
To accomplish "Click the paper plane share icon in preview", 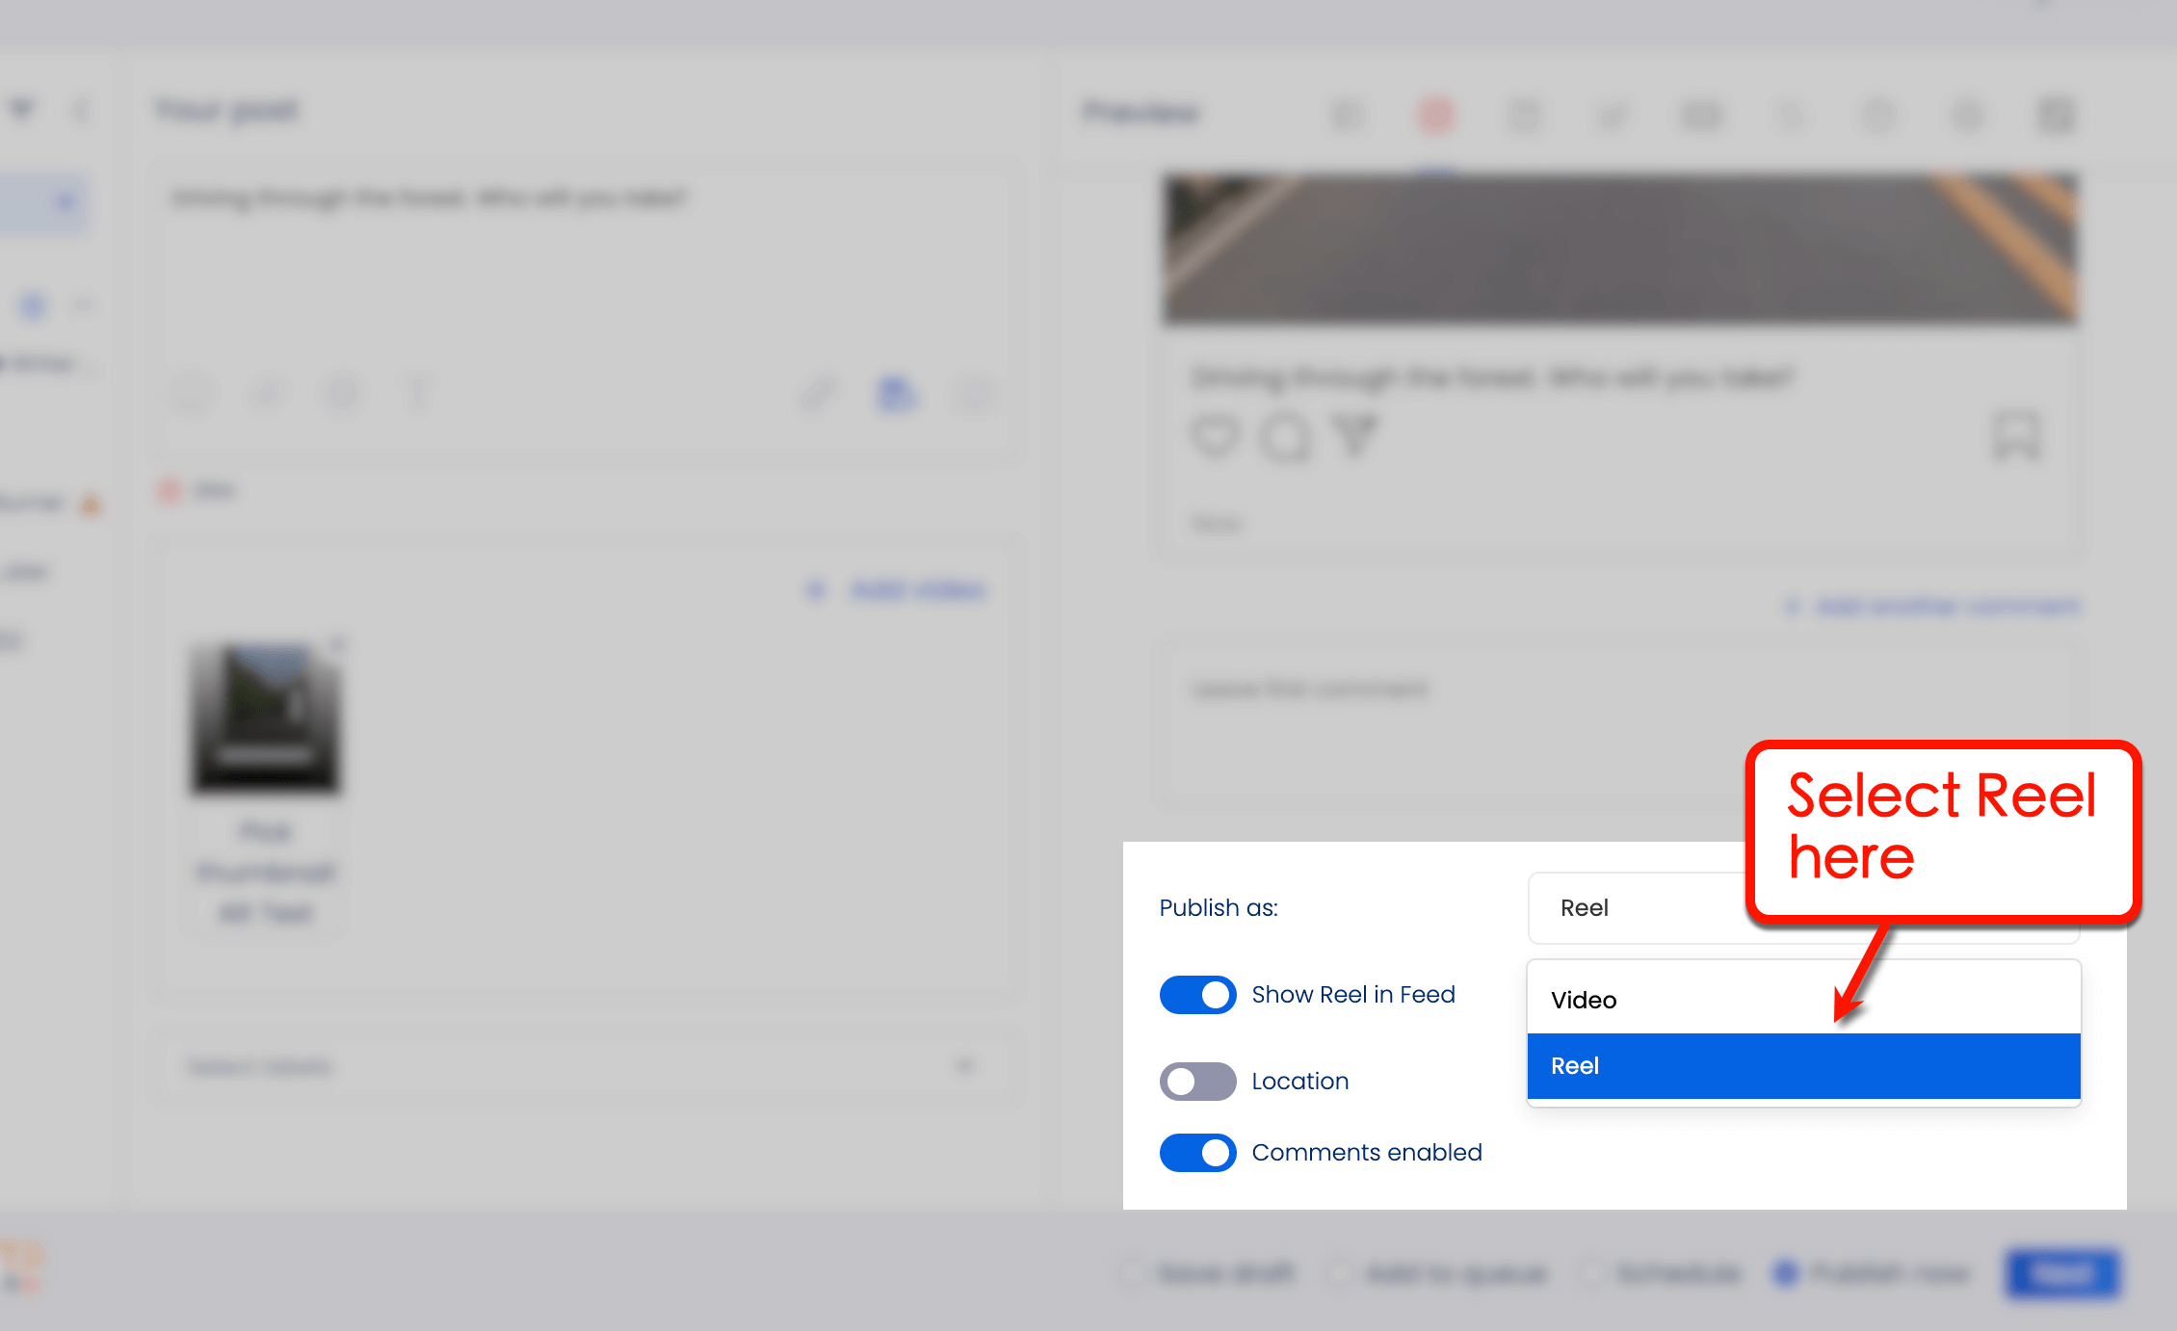I will pyautogui.click(x=1354, y=438).
